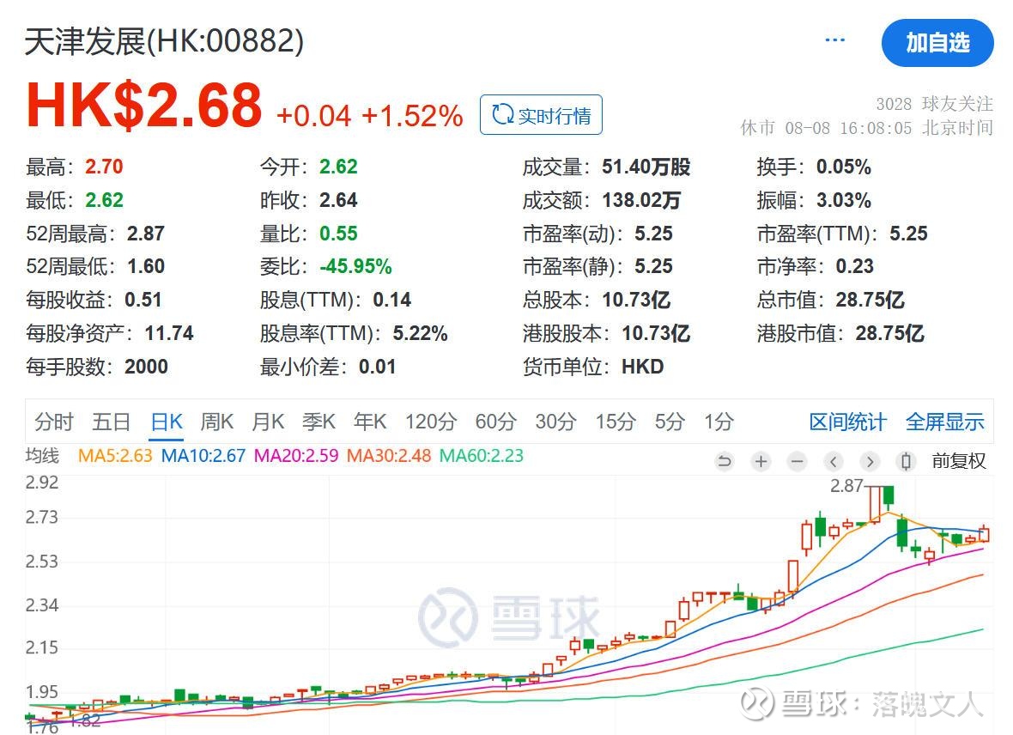The height and width of the screenshot is (735, 1013).
Task: Click the 昨收 value 2.64
Action: point(338,200)
